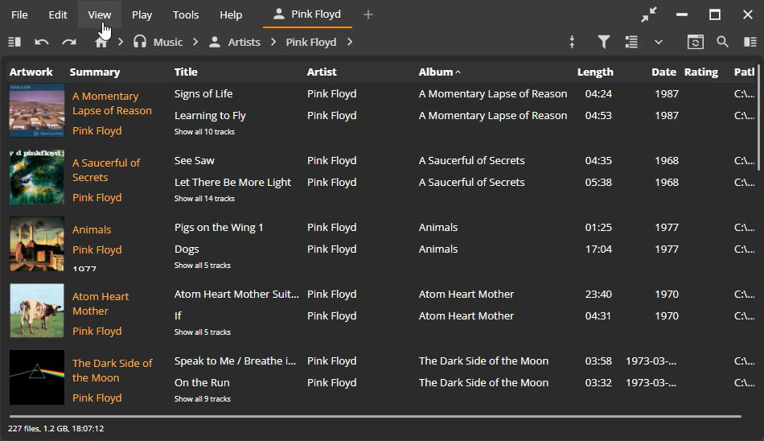
Task: Toggle the right sidebar panel icon
Action: [x=750, y=42]
